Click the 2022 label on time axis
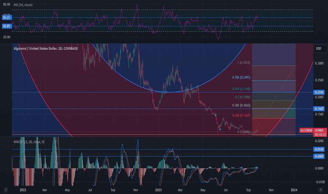The height and width of the screenshot is (194, 328). point(23,190)
